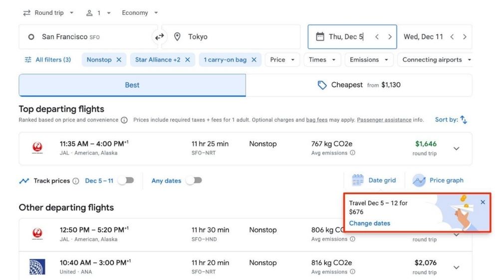Image resolution: width=499 pixels, height=280 pixels.
Task: Click the United logo on 10:40 AM flight
Action: pyautogui.click(x=37, y=267)
